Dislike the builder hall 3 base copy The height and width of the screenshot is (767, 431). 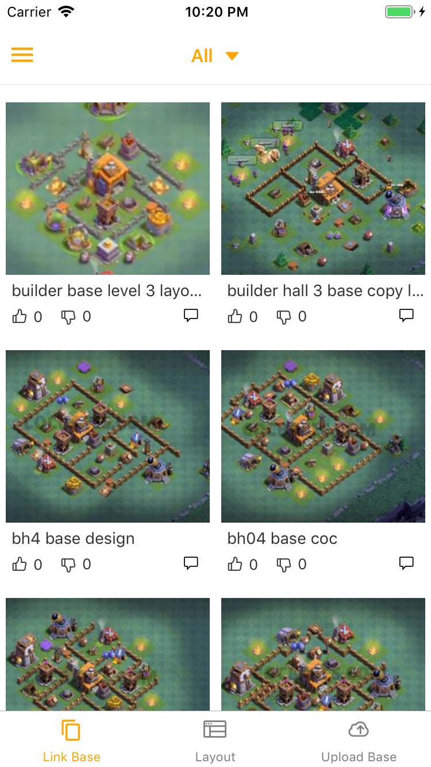point(284,317)
